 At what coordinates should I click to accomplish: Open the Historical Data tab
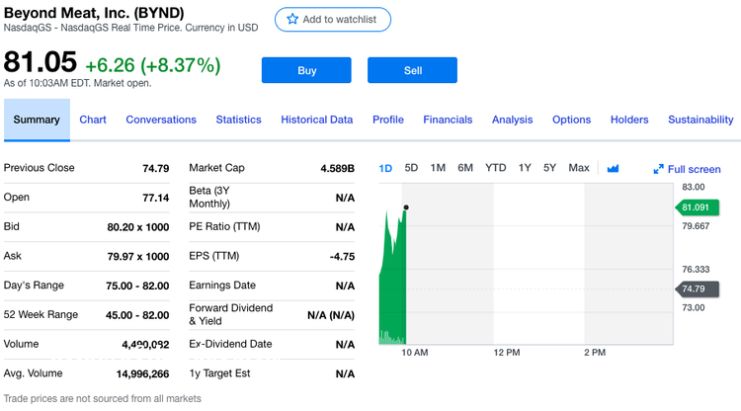point(316,120)
